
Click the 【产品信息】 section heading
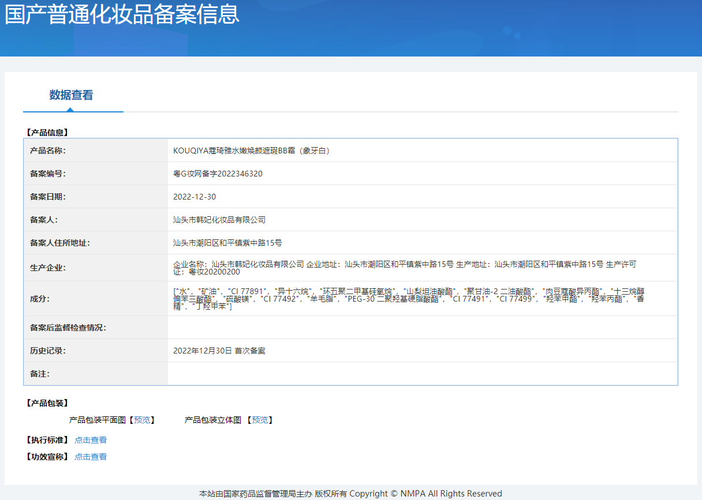pos(47,132)
